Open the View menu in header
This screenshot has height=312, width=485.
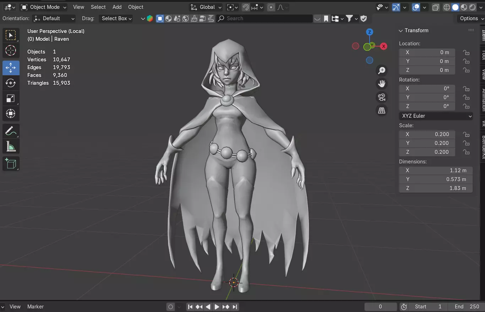(78, 7)
